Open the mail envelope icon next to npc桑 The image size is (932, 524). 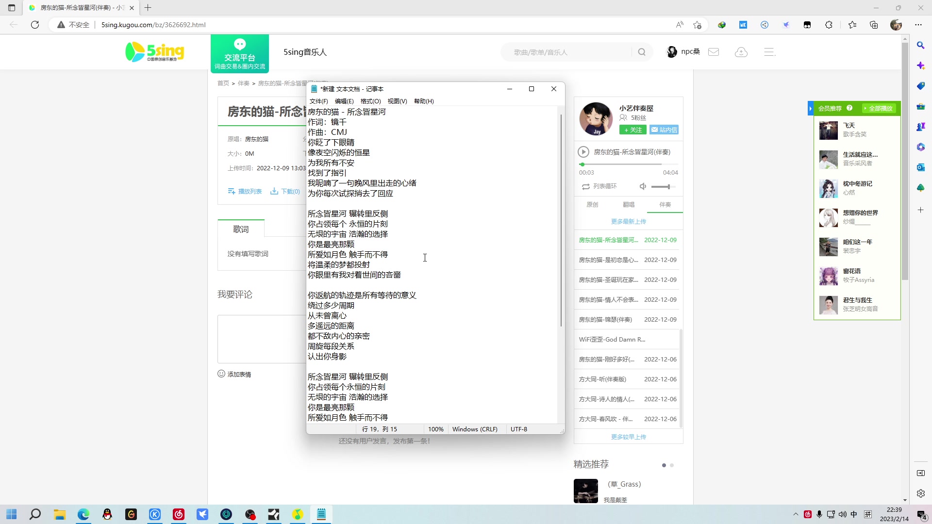(714, 51)
